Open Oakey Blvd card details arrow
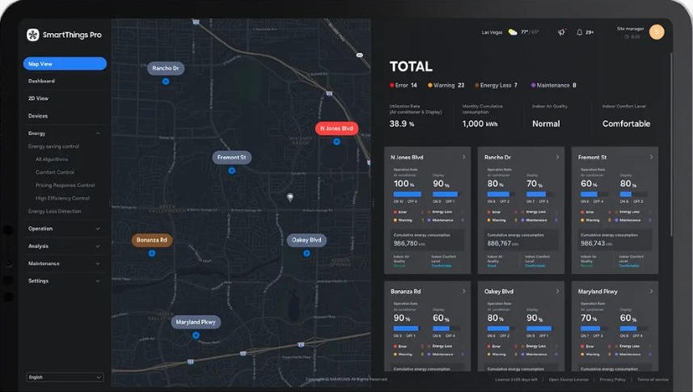Screen dimensions: 693x392 coord(557,291)
